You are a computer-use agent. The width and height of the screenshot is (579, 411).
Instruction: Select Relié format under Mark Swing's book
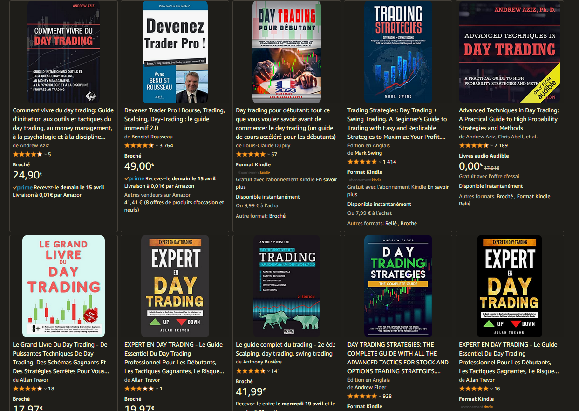(391, 223)
